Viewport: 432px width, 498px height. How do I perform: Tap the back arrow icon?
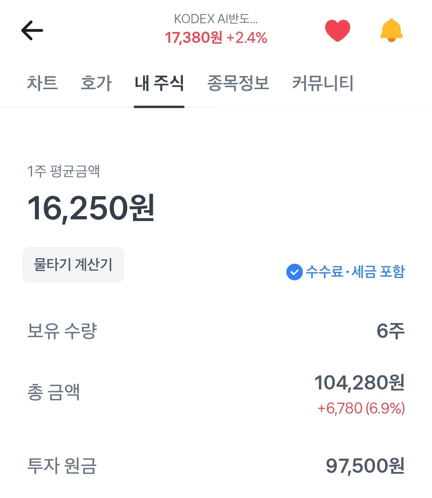click(32, 30)
